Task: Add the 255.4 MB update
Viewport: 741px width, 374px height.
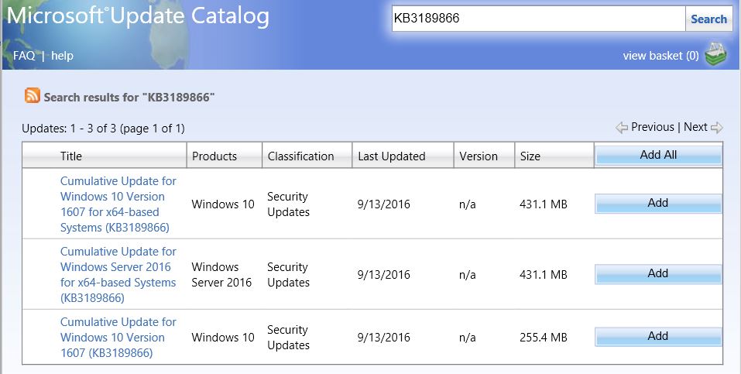Action: point(658,337)
